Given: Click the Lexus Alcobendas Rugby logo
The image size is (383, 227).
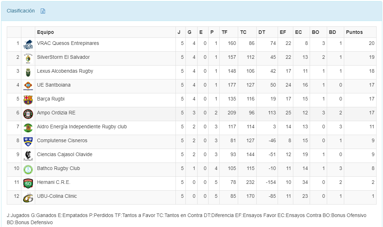Looking at the screenshot, I should 28,72.
